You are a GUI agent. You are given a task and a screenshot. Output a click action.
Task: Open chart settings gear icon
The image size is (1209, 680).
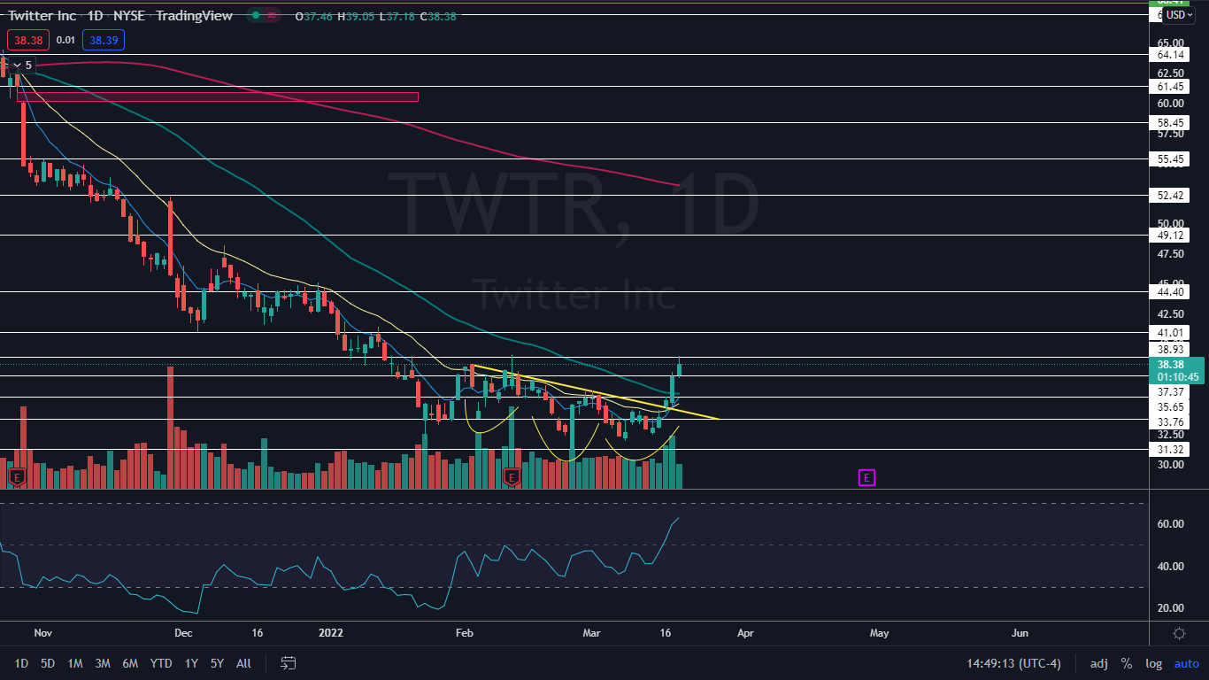pyautogui.click(x=1179, y=633)
